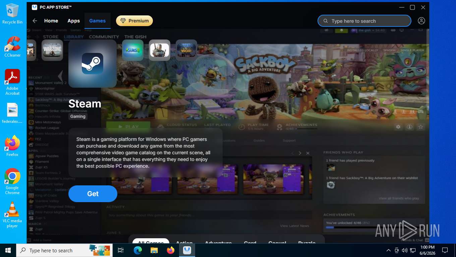Screen dimensions: 456x257
Task: Select the large Steam app tile
Action: pos(93,64)
